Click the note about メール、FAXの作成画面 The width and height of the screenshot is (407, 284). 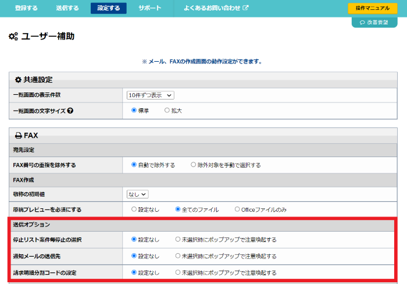[202, 62]
